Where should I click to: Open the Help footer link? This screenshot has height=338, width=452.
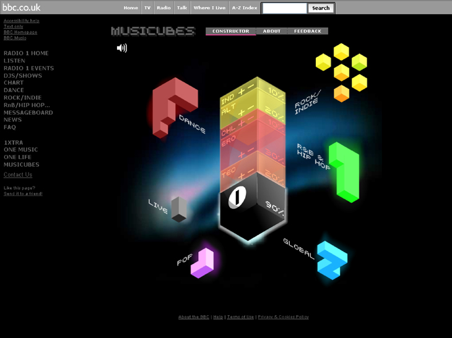click(x=218, y=317)
